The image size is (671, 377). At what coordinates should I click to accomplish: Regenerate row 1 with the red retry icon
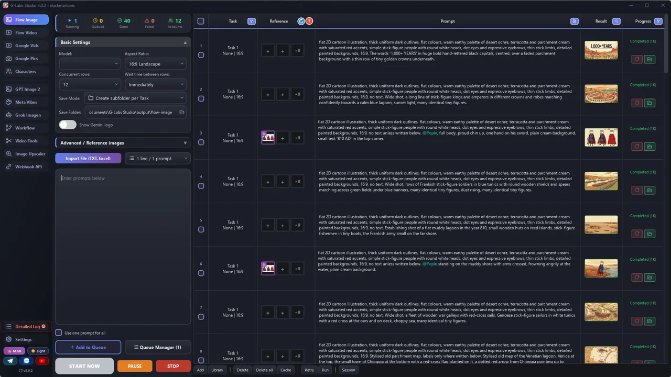[637, 59]
